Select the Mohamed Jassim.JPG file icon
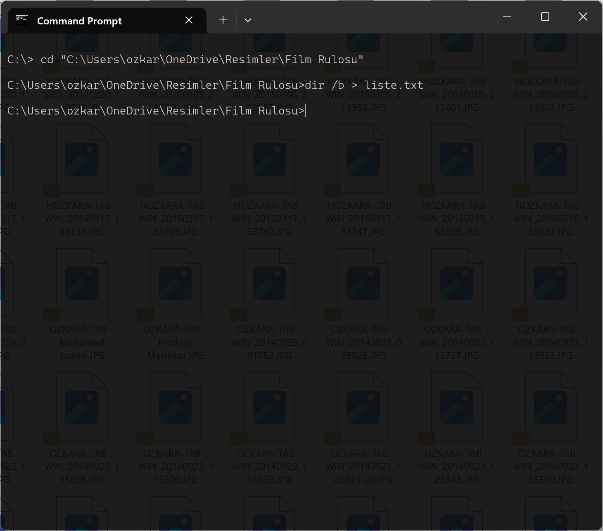Image resolution: width=603 pixels, height=531 pixels. pos(82,283)
